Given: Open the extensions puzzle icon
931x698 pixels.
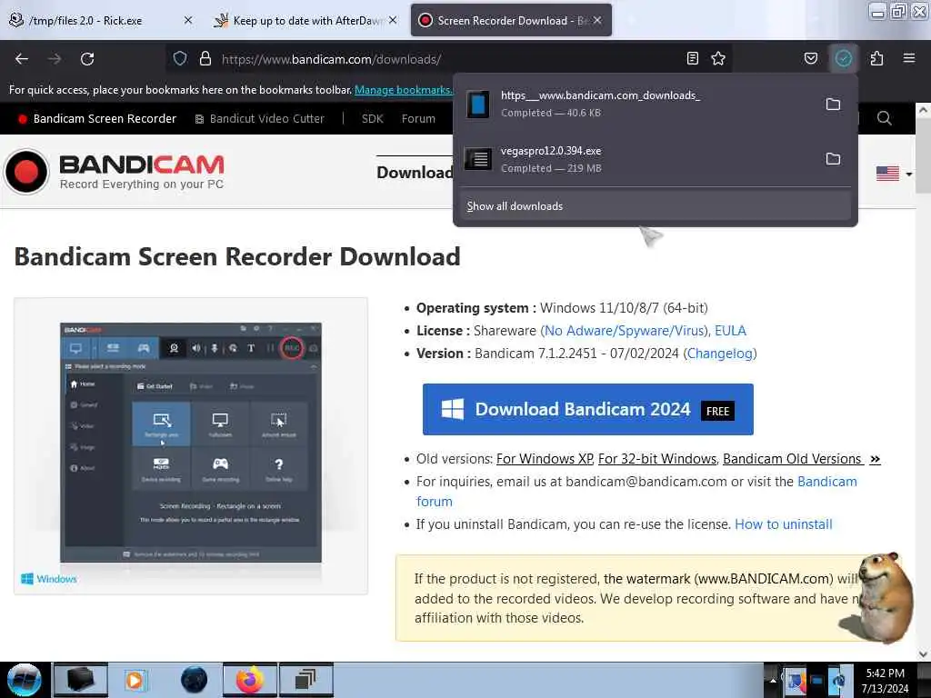Looking at the screenshot, I should (x=877, y=59).
